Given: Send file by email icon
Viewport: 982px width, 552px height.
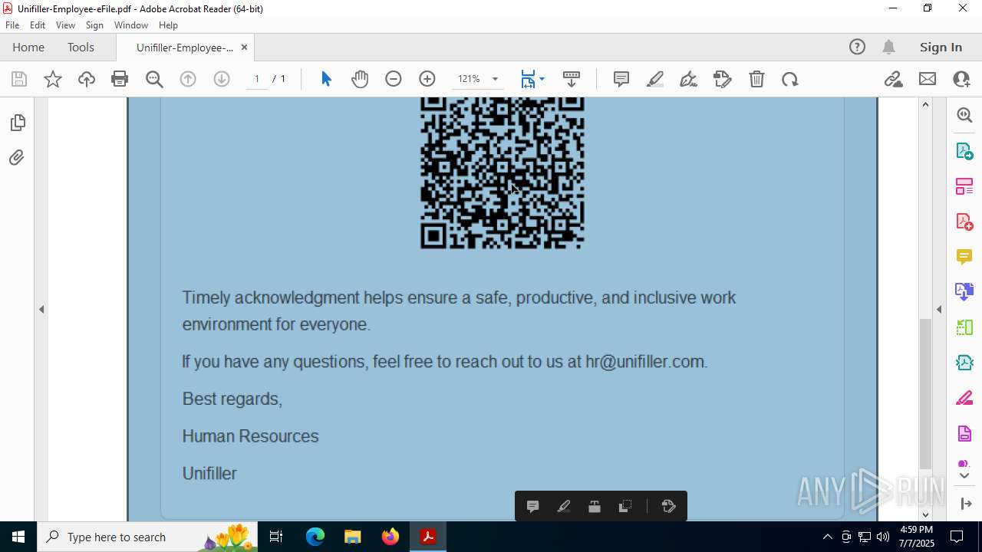Looking at the screenshot, I should pos(928,79).
